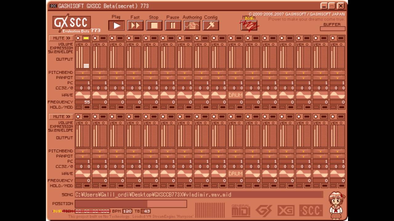Click the wave shape above frequency 55
Image resolution: width=394 pixels, height=221 pixels.
(83, 95)
